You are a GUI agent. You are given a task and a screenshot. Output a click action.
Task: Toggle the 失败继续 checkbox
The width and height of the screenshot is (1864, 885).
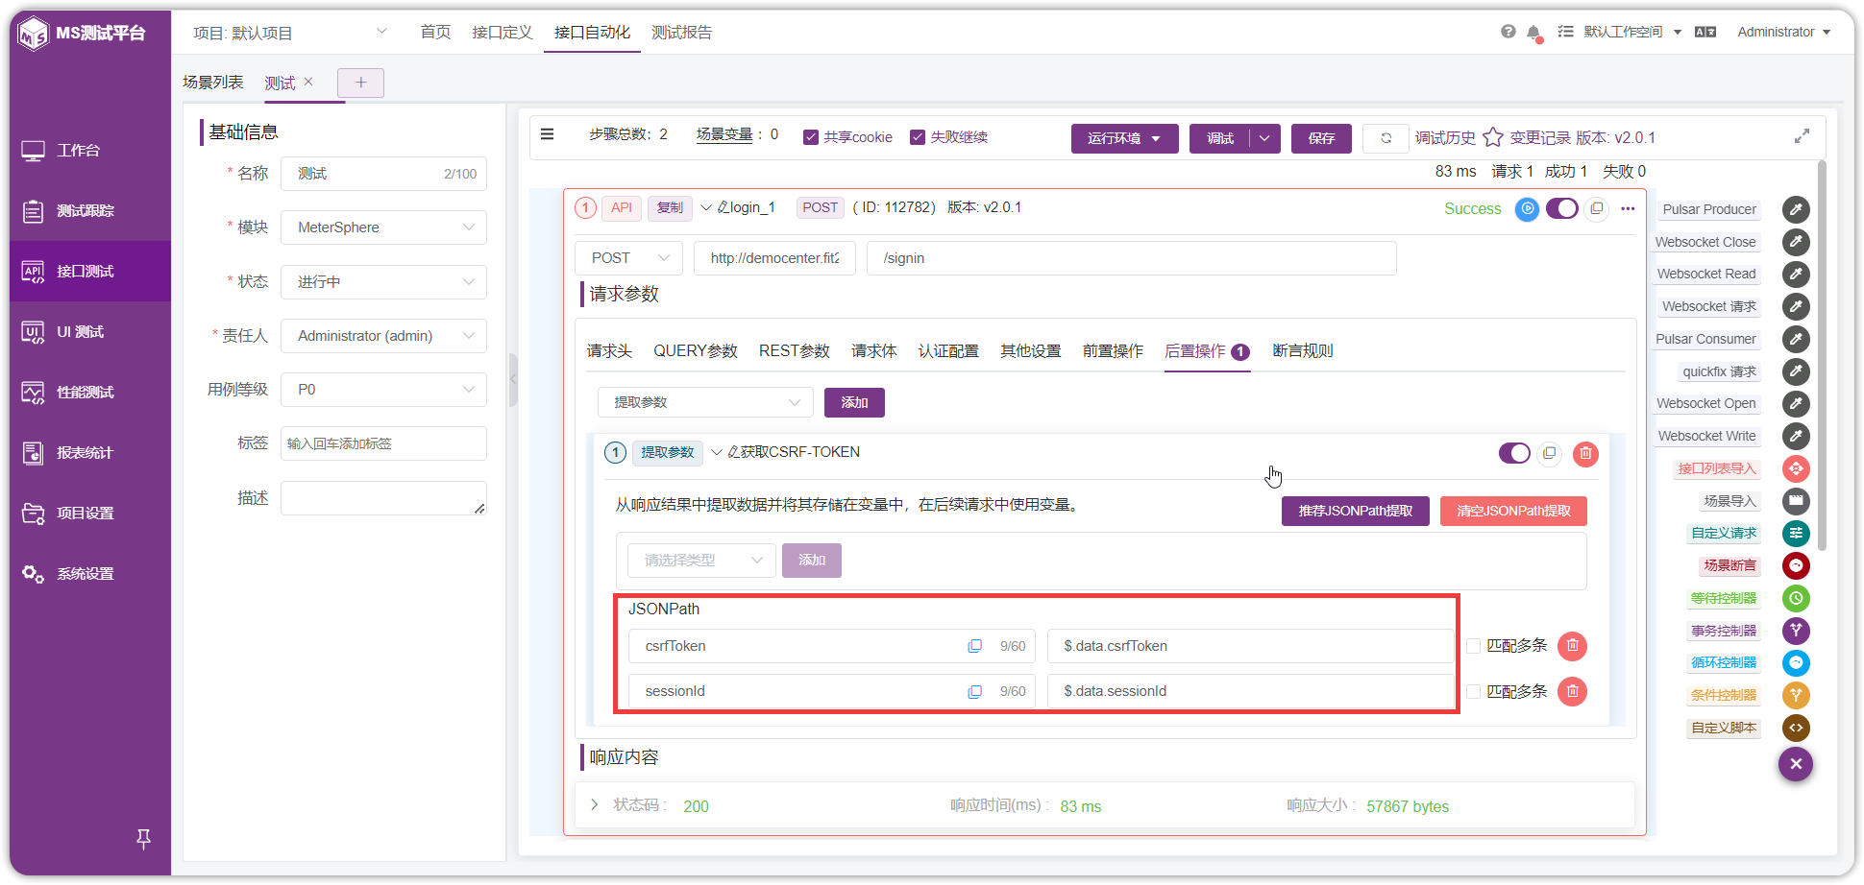[918, 137]
